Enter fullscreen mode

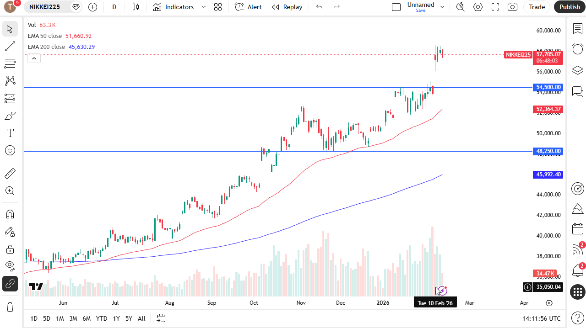tap(495, 7)
